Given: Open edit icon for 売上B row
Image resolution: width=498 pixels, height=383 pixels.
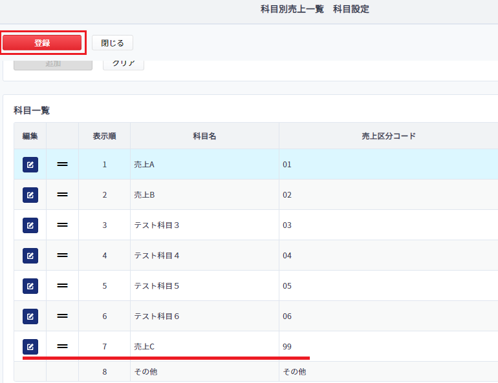Looking at the screenshot, I should (30, 195).
